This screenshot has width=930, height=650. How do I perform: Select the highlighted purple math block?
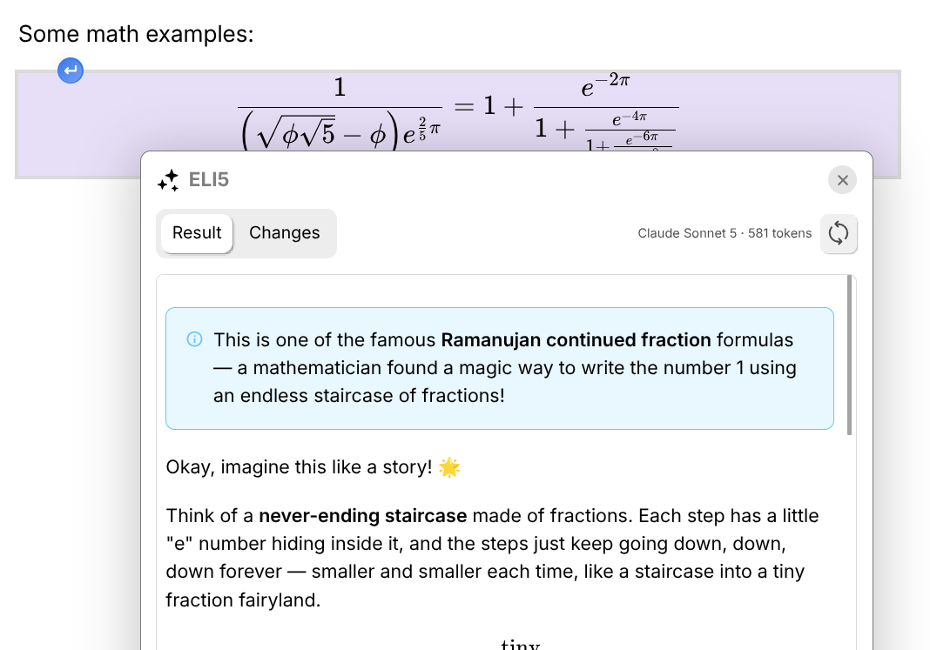(x=458, y=111)
